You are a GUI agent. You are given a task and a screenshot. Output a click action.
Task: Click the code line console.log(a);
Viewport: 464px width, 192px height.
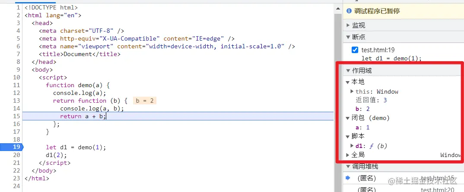79,93
